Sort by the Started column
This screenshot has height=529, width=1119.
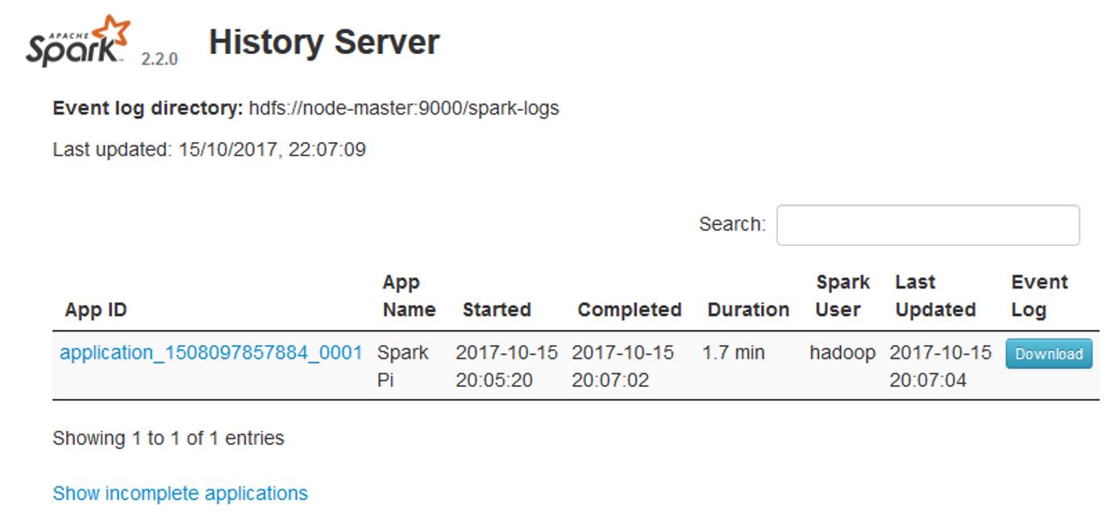(496, 310)
